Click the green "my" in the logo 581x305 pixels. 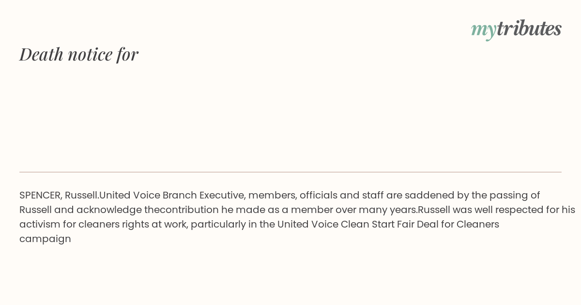pos(483,29)
